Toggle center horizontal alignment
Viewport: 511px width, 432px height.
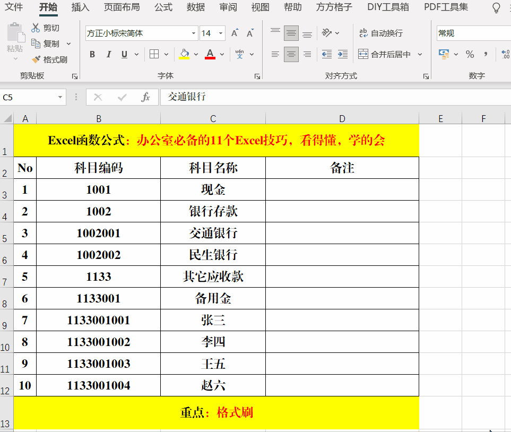coord(291,54)
